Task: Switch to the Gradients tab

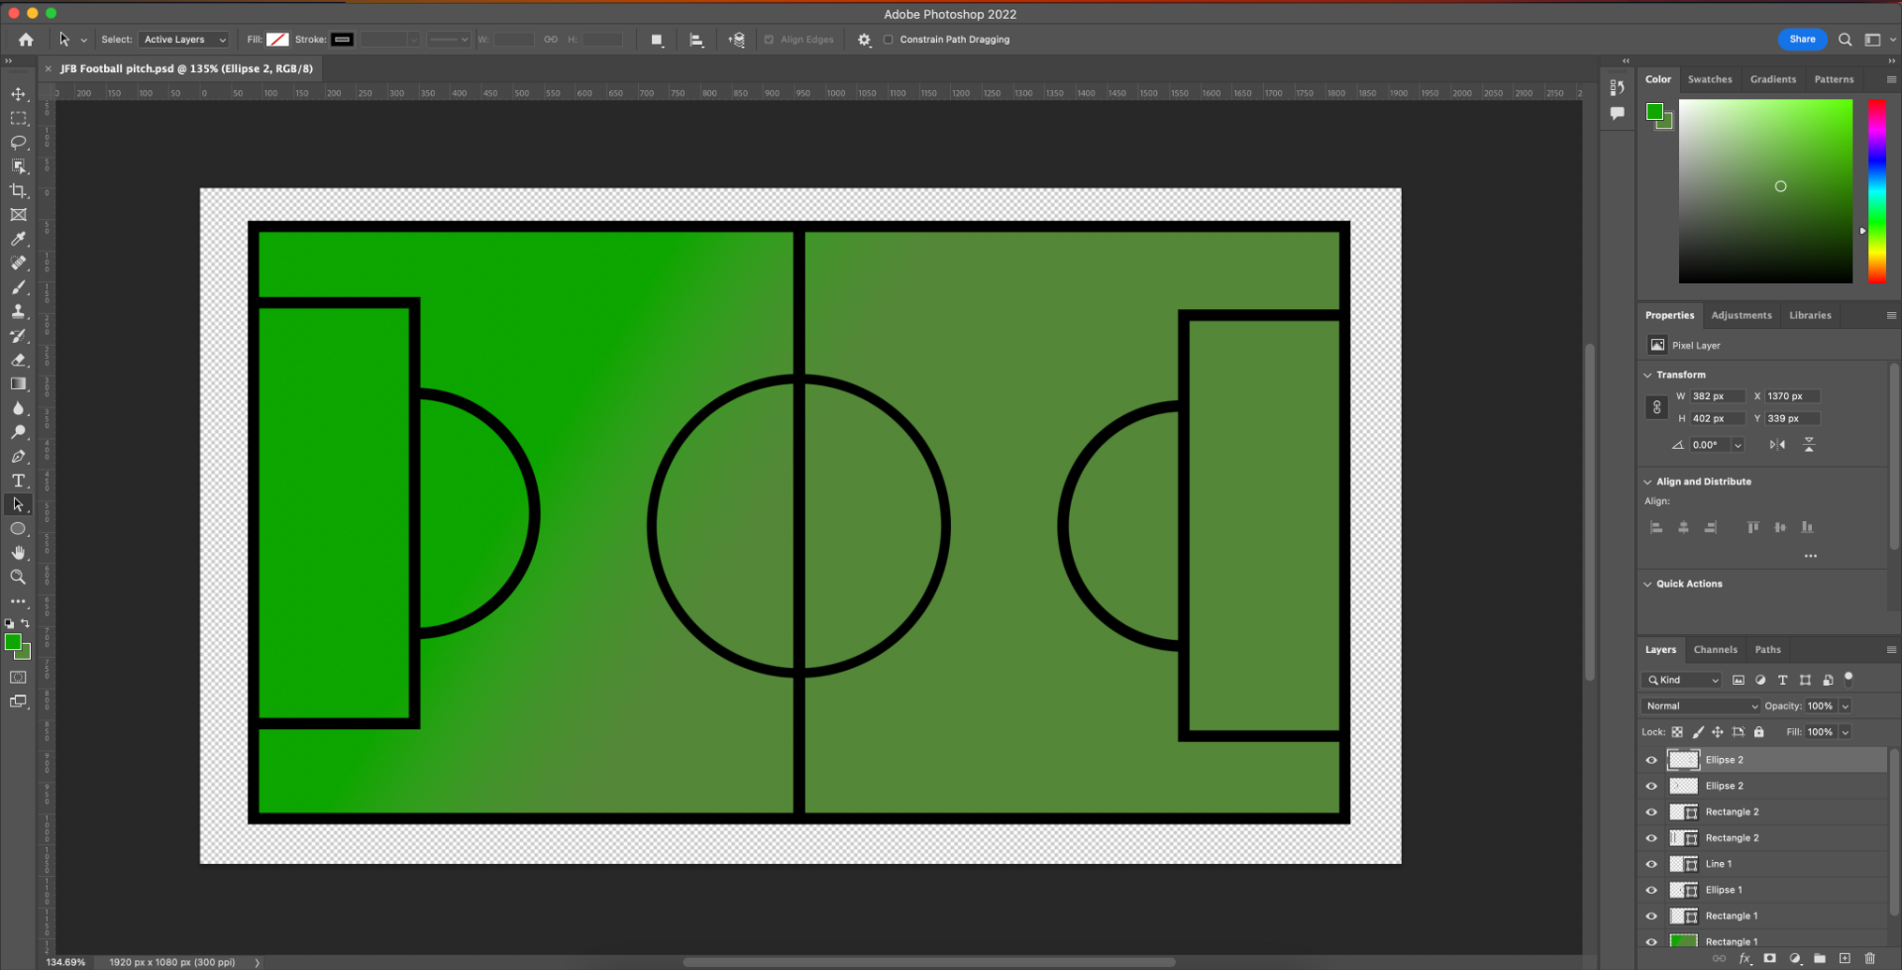Action: point(1773,79)
